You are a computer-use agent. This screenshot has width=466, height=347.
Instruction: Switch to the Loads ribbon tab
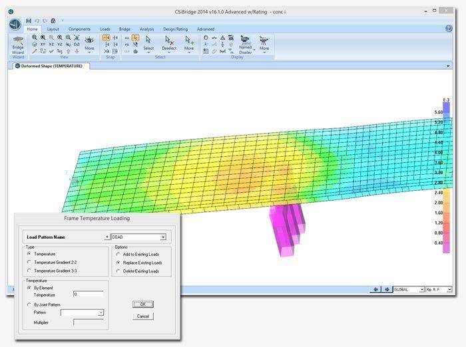click(105, 29)
